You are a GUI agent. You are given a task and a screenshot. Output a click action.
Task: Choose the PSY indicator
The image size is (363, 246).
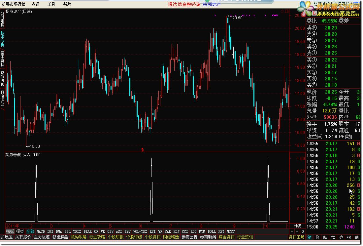(x=221, y=231)
